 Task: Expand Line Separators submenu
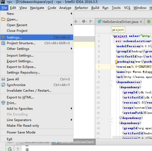click(37, 120)
